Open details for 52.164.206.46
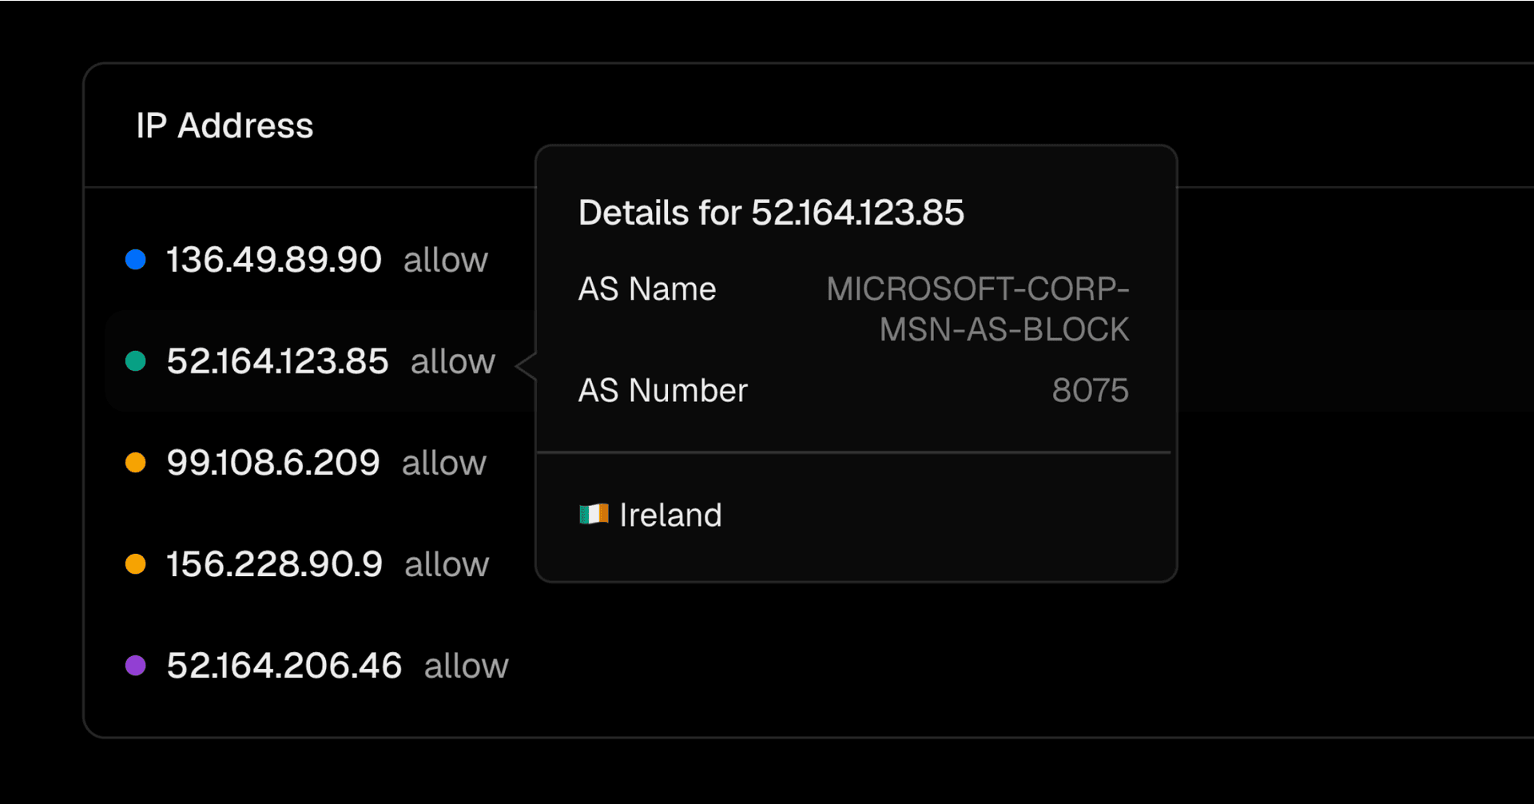Screen dimensions: 1534x804 click(284, 667)
